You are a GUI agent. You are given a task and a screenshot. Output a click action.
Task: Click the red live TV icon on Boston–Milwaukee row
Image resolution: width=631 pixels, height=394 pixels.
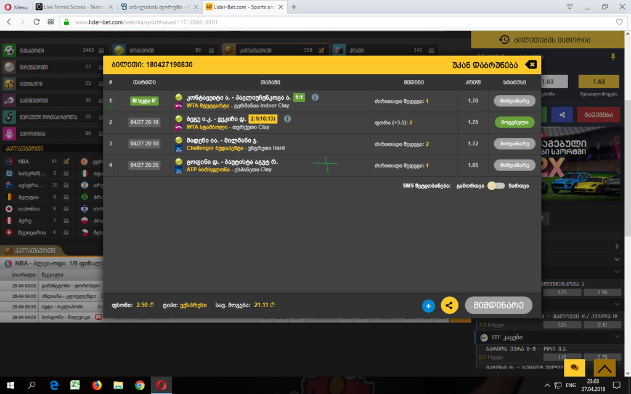(x=98, y=317)
